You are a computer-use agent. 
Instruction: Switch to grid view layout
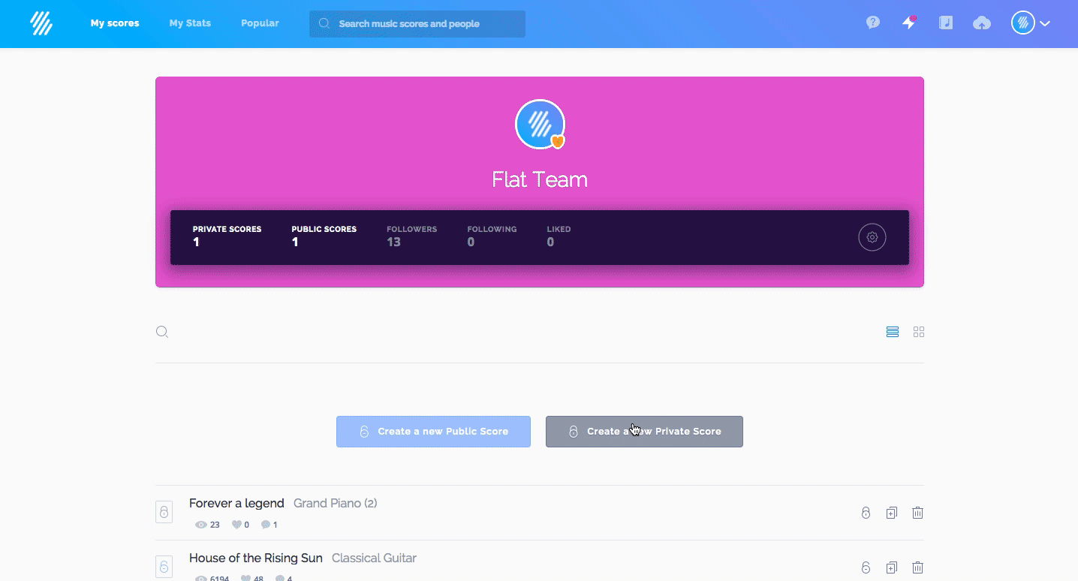(x=919, y=332)
